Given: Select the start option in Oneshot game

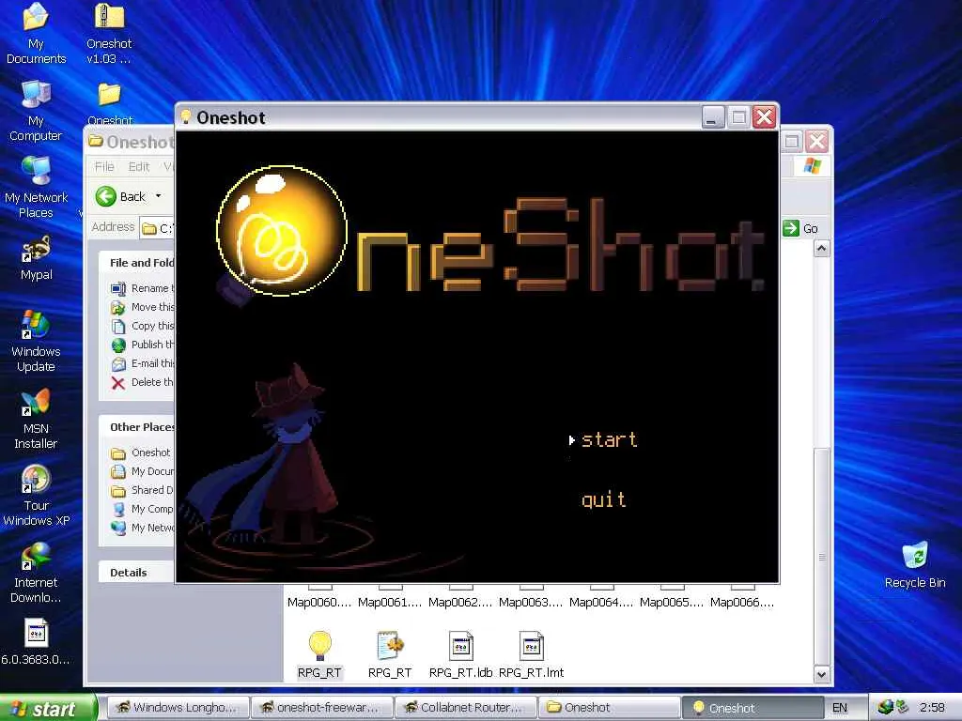Looking at the screenshot, I should (609, 439).
